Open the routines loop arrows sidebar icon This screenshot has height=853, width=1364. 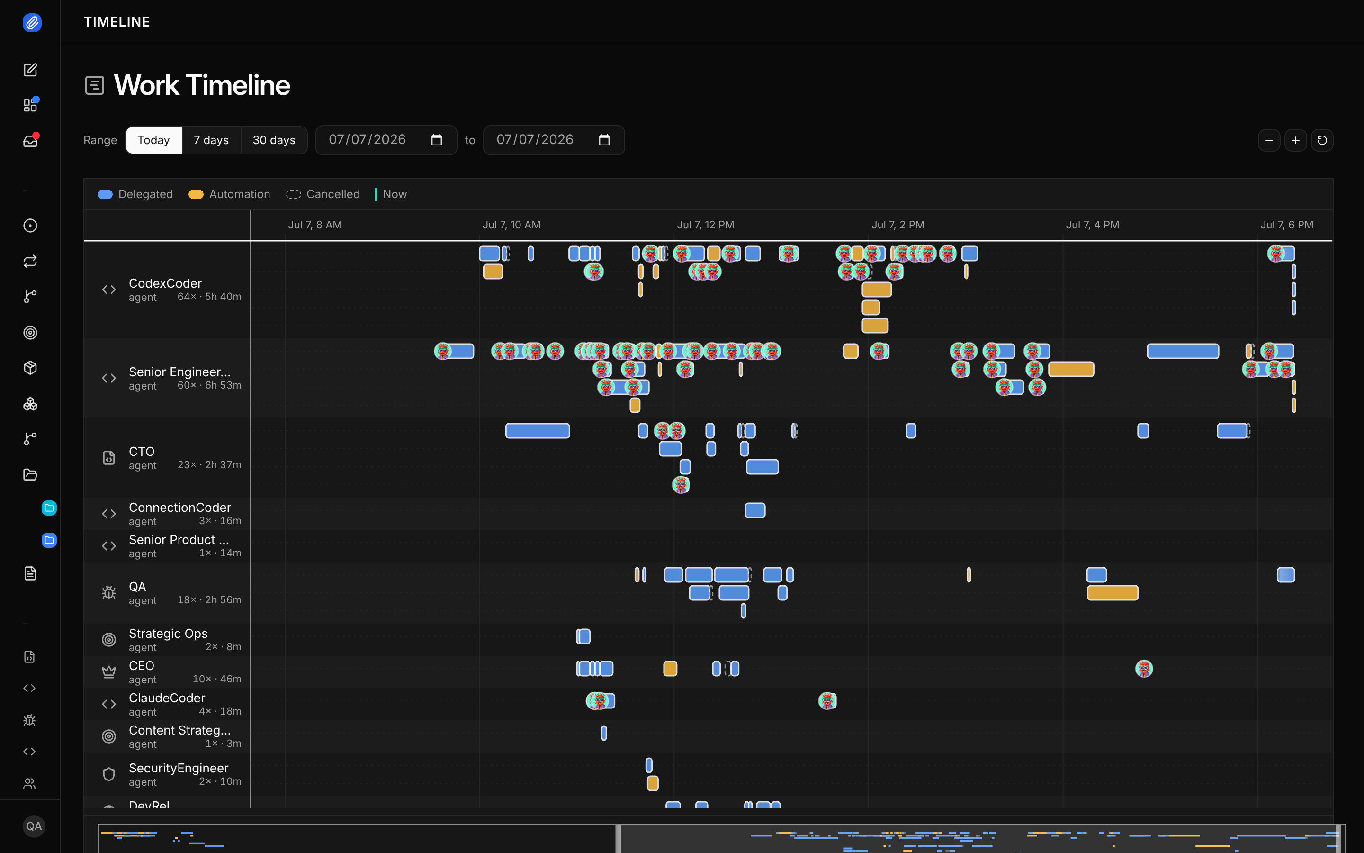[30, 261]
